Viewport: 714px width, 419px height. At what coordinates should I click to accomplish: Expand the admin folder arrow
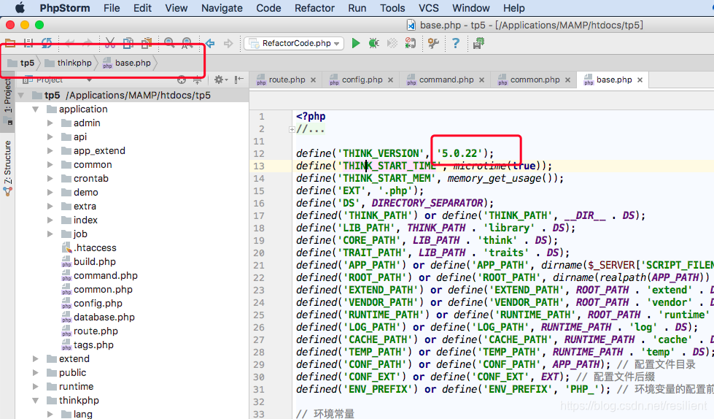pyautogui.click(x=50, y=123)
